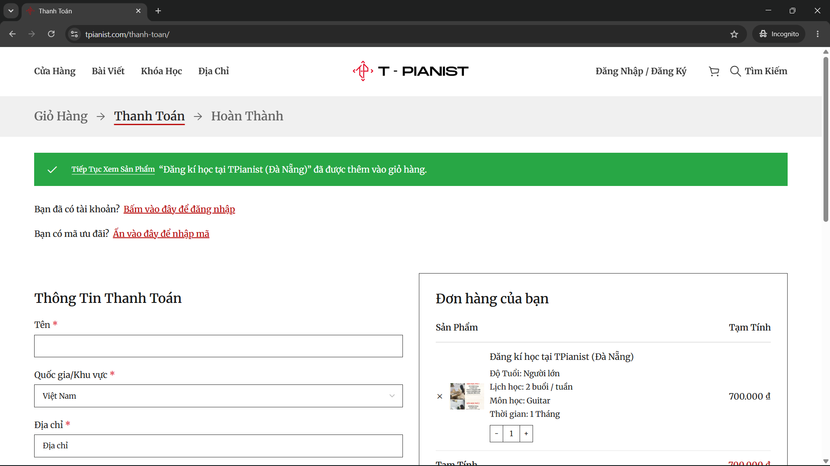Click the Độ Tuổi: Người lớn text
The width and height of the screenshot is (830, 466).
[524, 374]
